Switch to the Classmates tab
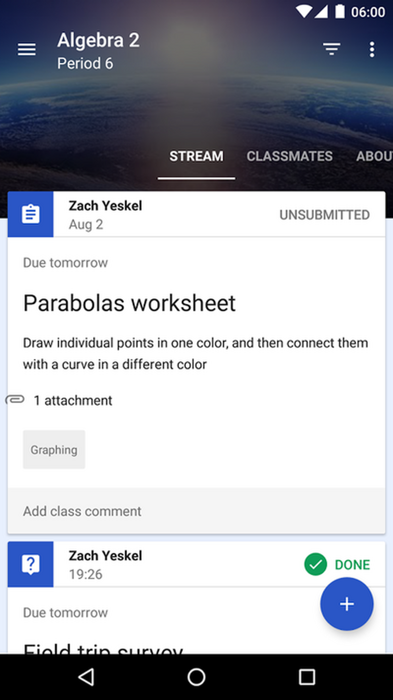The width and height of the screenshot is (393, 700). [x=289, y=157]
